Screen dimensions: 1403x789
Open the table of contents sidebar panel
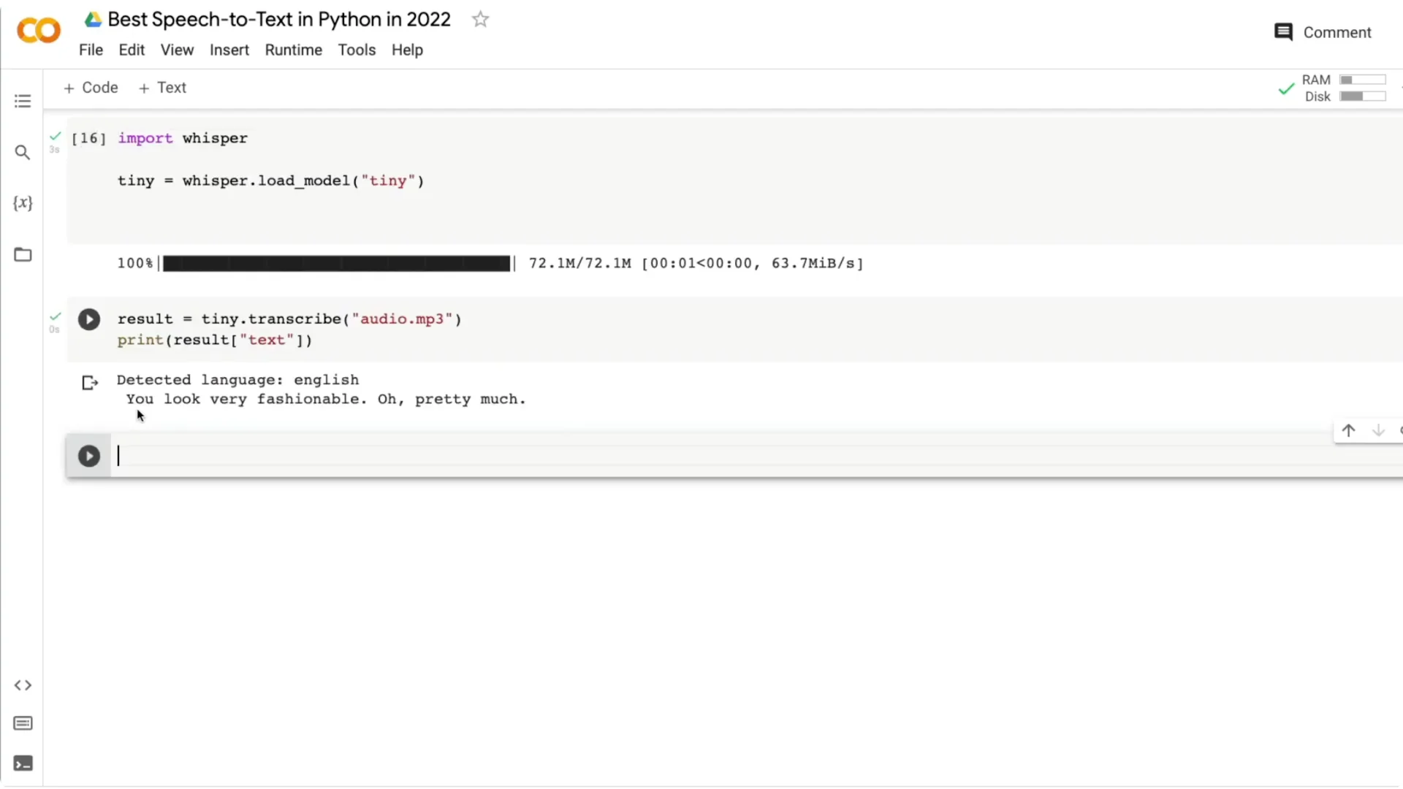pos(23,100)
